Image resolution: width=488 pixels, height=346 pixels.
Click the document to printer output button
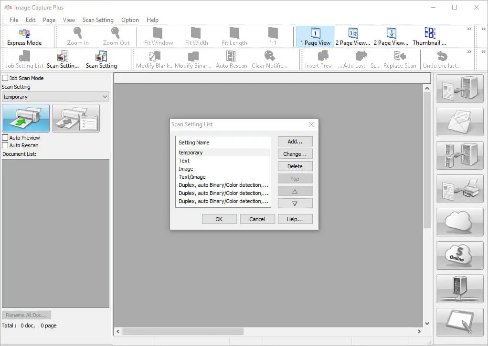pos(460,189)
